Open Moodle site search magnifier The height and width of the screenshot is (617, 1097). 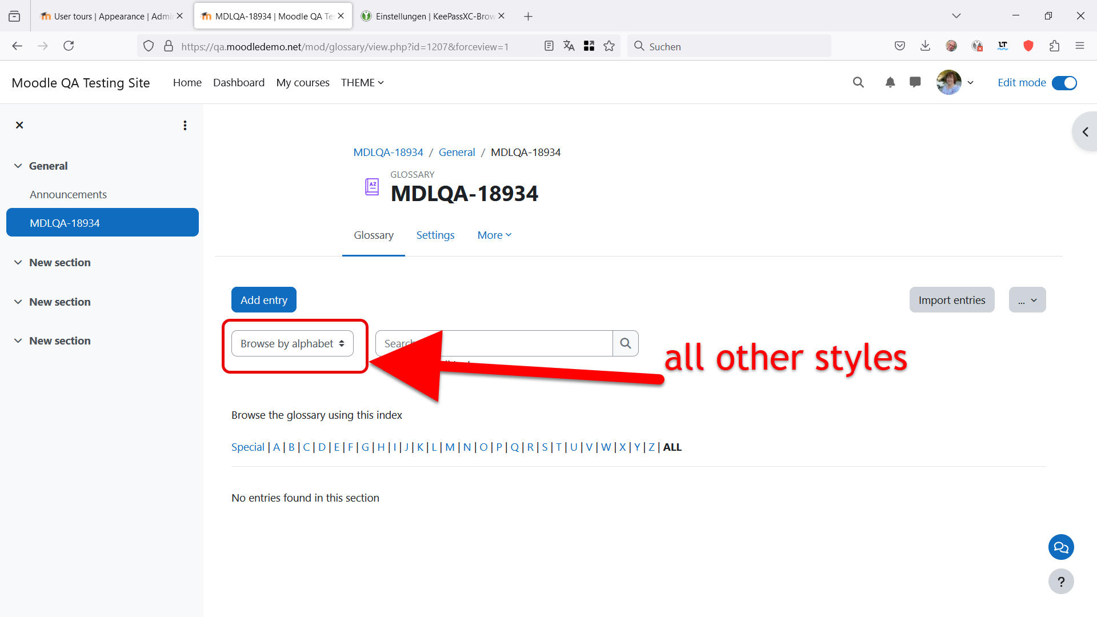point(858,82)
